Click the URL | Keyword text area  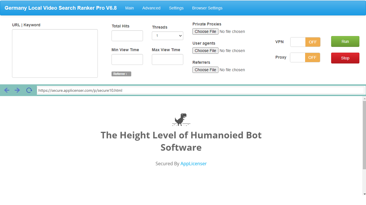click(55, 53)
